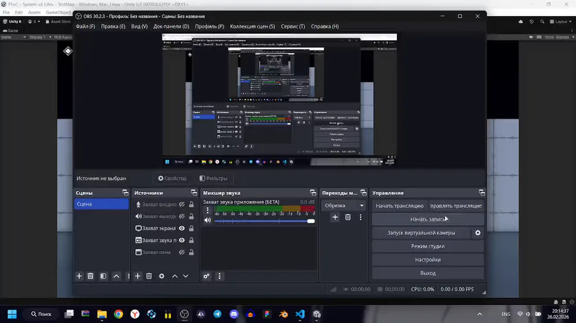Delete the selected scene with trash icon
This screenshot has height=323, width=576.
91,276
